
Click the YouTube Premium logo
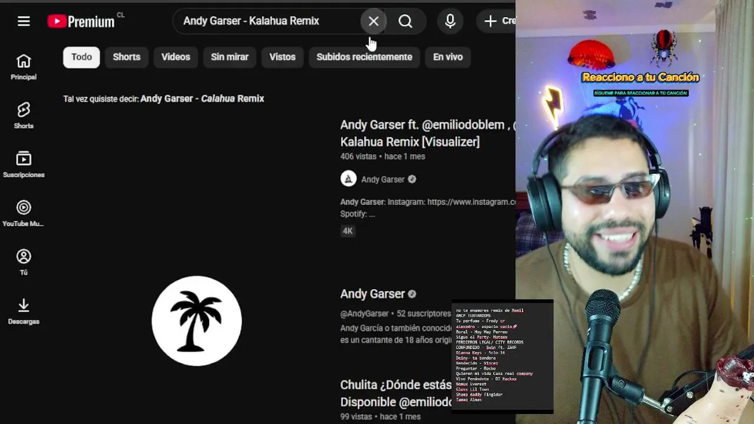click(x=81, y=21)
